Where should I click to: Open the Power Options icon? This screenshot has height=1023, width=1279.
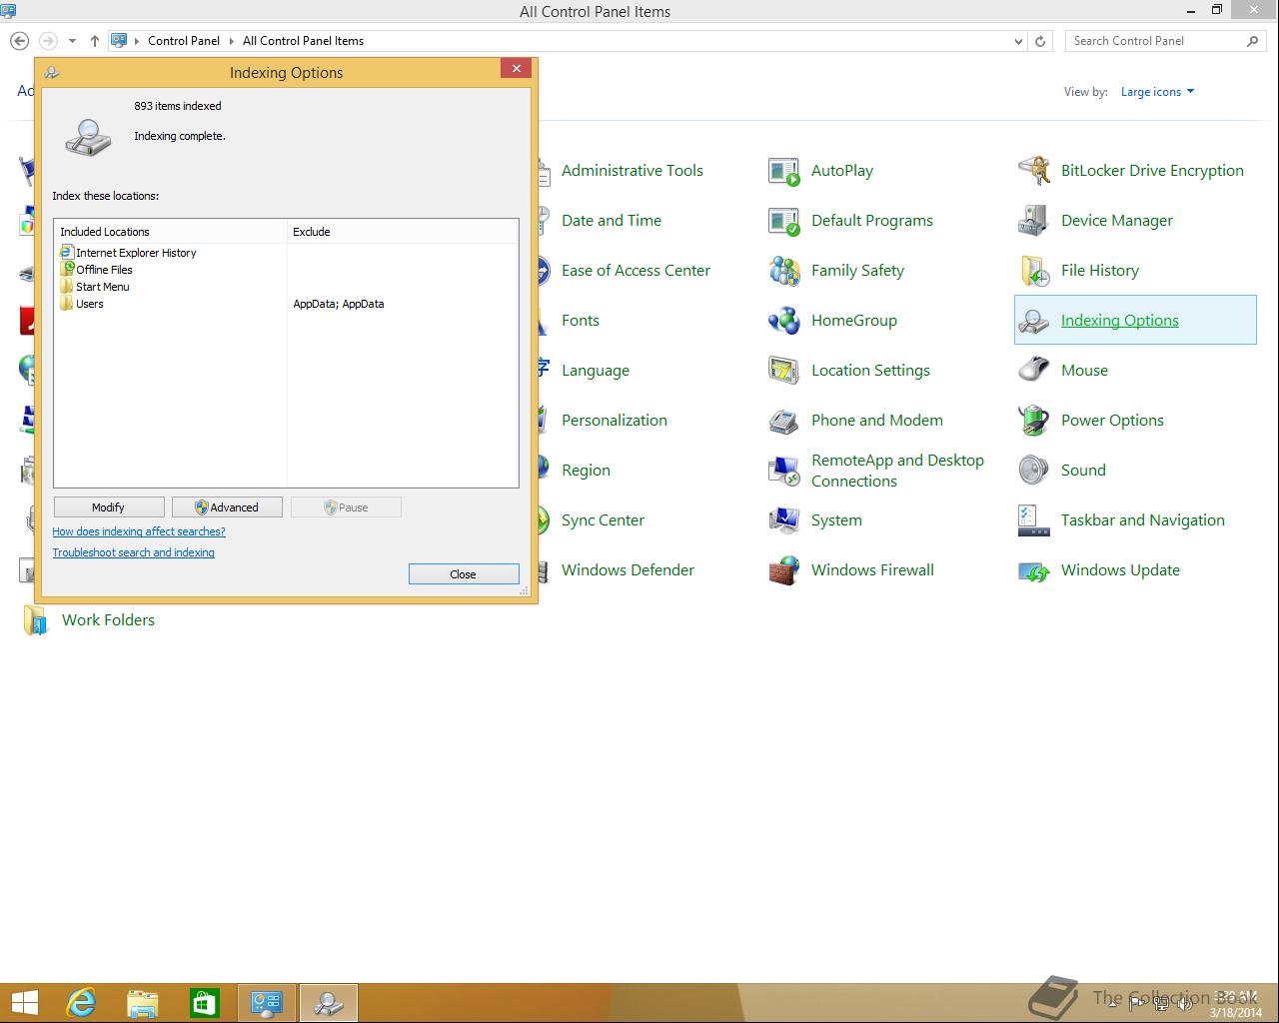(x=1034, y=421)
